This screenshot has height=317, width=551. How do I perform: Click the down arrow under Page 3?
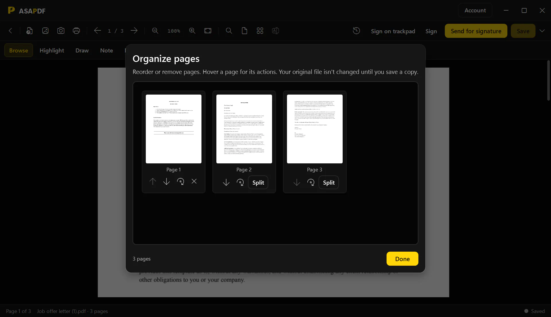click(x=297, y=183)
